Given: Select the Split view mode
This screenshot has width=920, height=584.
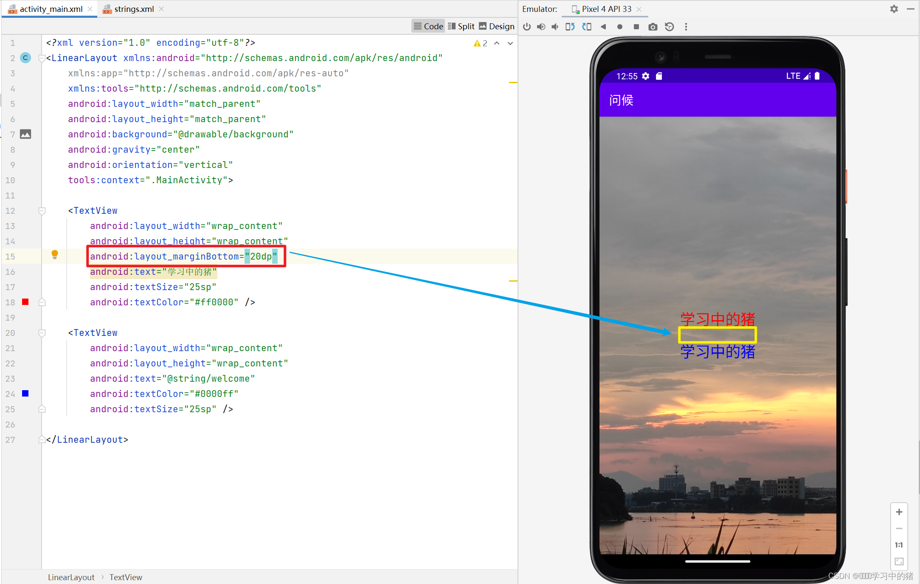Looking at the screenshot, I should point(461,26).
